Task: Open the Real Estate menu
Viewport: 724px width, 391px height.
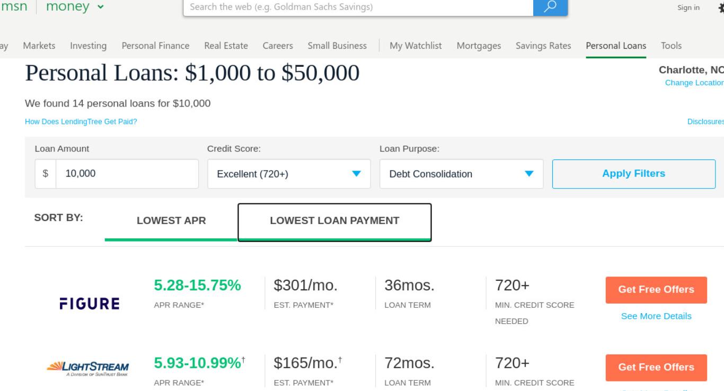Action: click(x=226, y=46)
